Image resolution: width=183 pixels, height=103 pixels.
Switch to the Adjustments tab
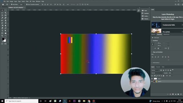tap(166, 34)
